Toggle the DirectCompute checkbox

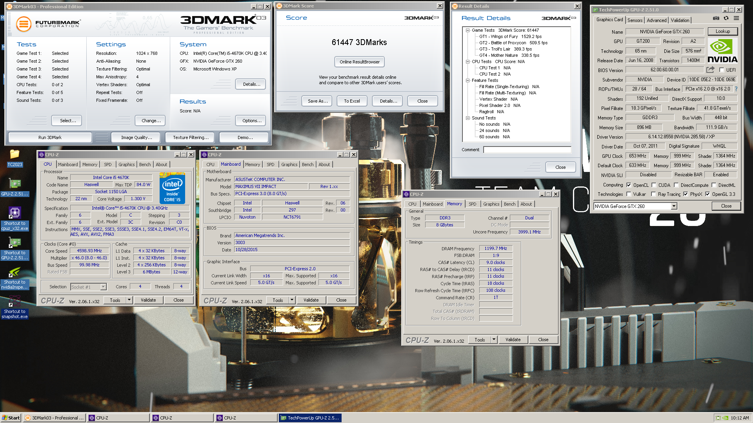(x=676, y=185)
